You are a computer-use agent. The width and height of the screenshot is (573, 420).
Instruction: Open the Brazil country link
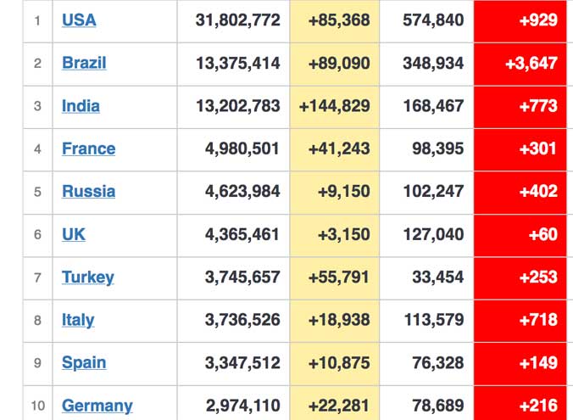click(x=84, y=63)
